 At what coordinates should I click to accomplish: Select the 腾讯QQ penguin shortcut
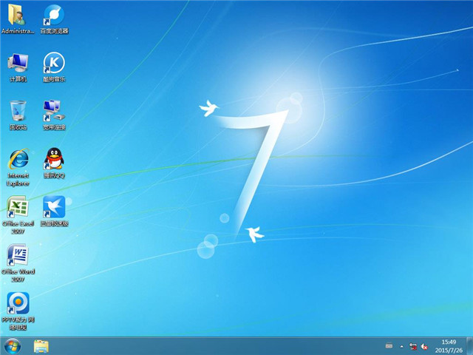(x=54, y=163)
